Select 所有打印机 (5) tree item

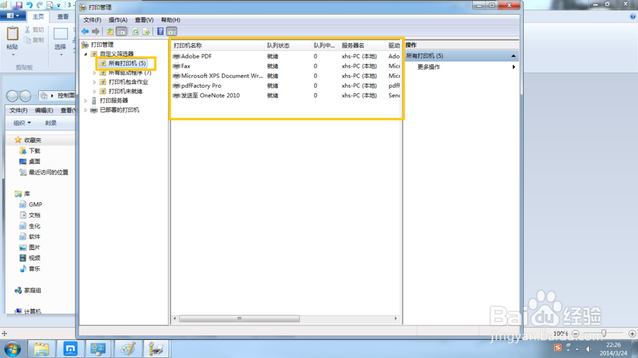point(123,64)
